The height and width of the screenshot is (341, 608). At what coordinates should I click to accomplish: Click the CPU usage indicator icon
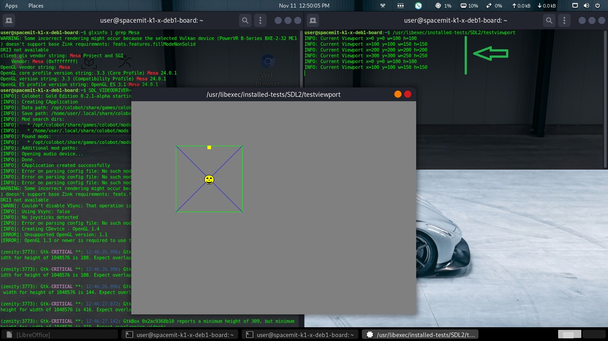438,6
